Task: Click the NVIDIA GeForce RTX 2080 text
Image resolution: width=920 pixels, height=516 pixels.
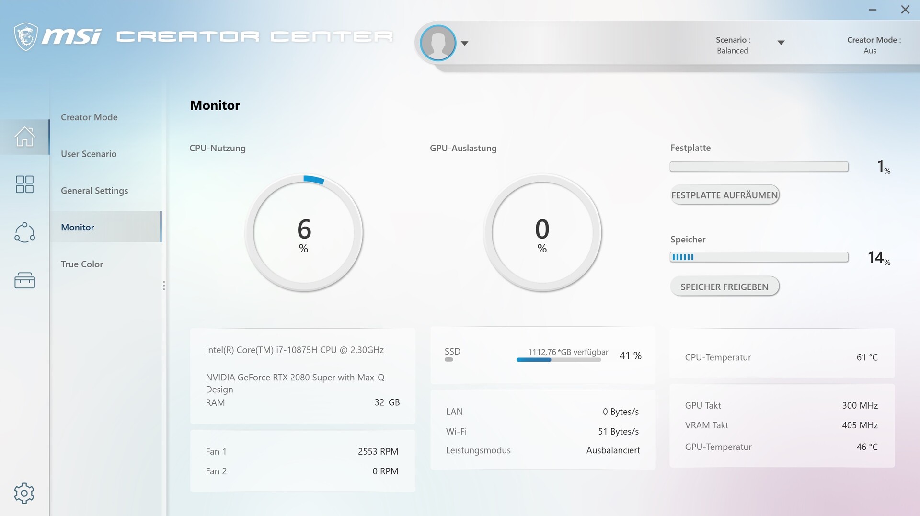Action: coord(295,383)
